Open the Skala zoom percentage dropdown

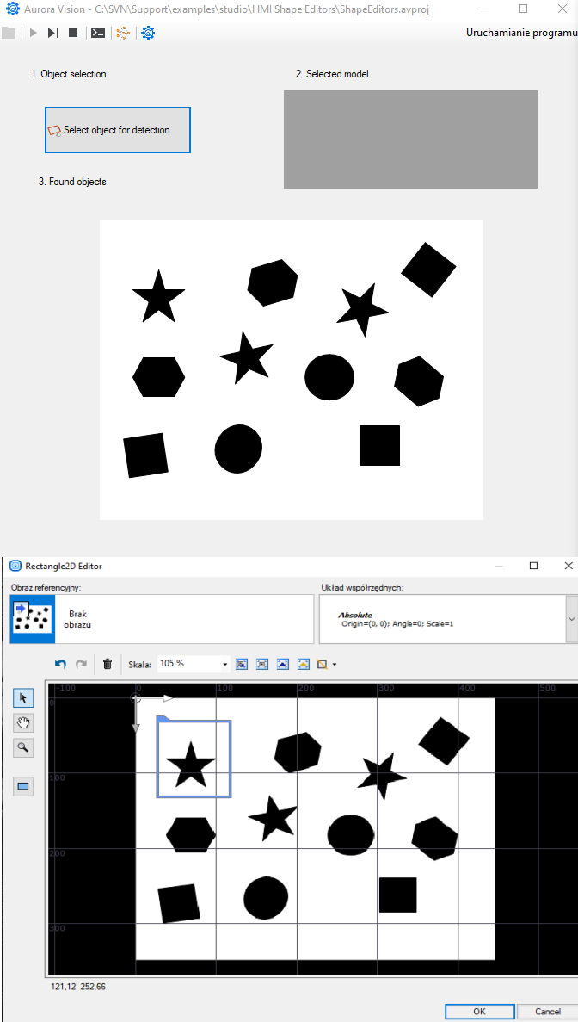[x=225, y=664]
